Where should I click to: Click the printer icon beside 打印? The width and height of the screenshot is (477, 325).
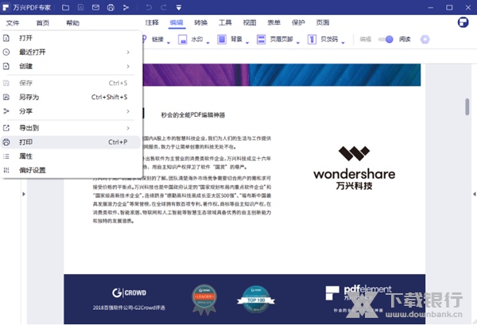pyautogui.click(x=6, y=142)
